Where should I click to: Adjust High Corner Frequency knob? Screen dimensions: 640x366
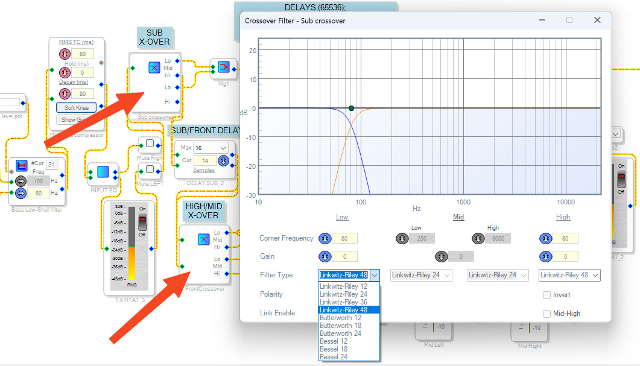pyautogui.click(x=546, y=238)
